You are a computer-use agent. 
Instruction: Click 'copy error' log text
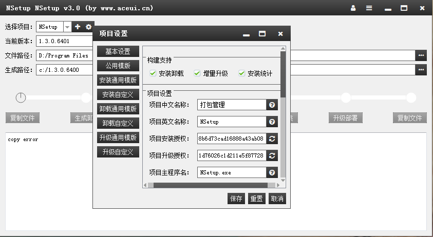pos(23,140)
